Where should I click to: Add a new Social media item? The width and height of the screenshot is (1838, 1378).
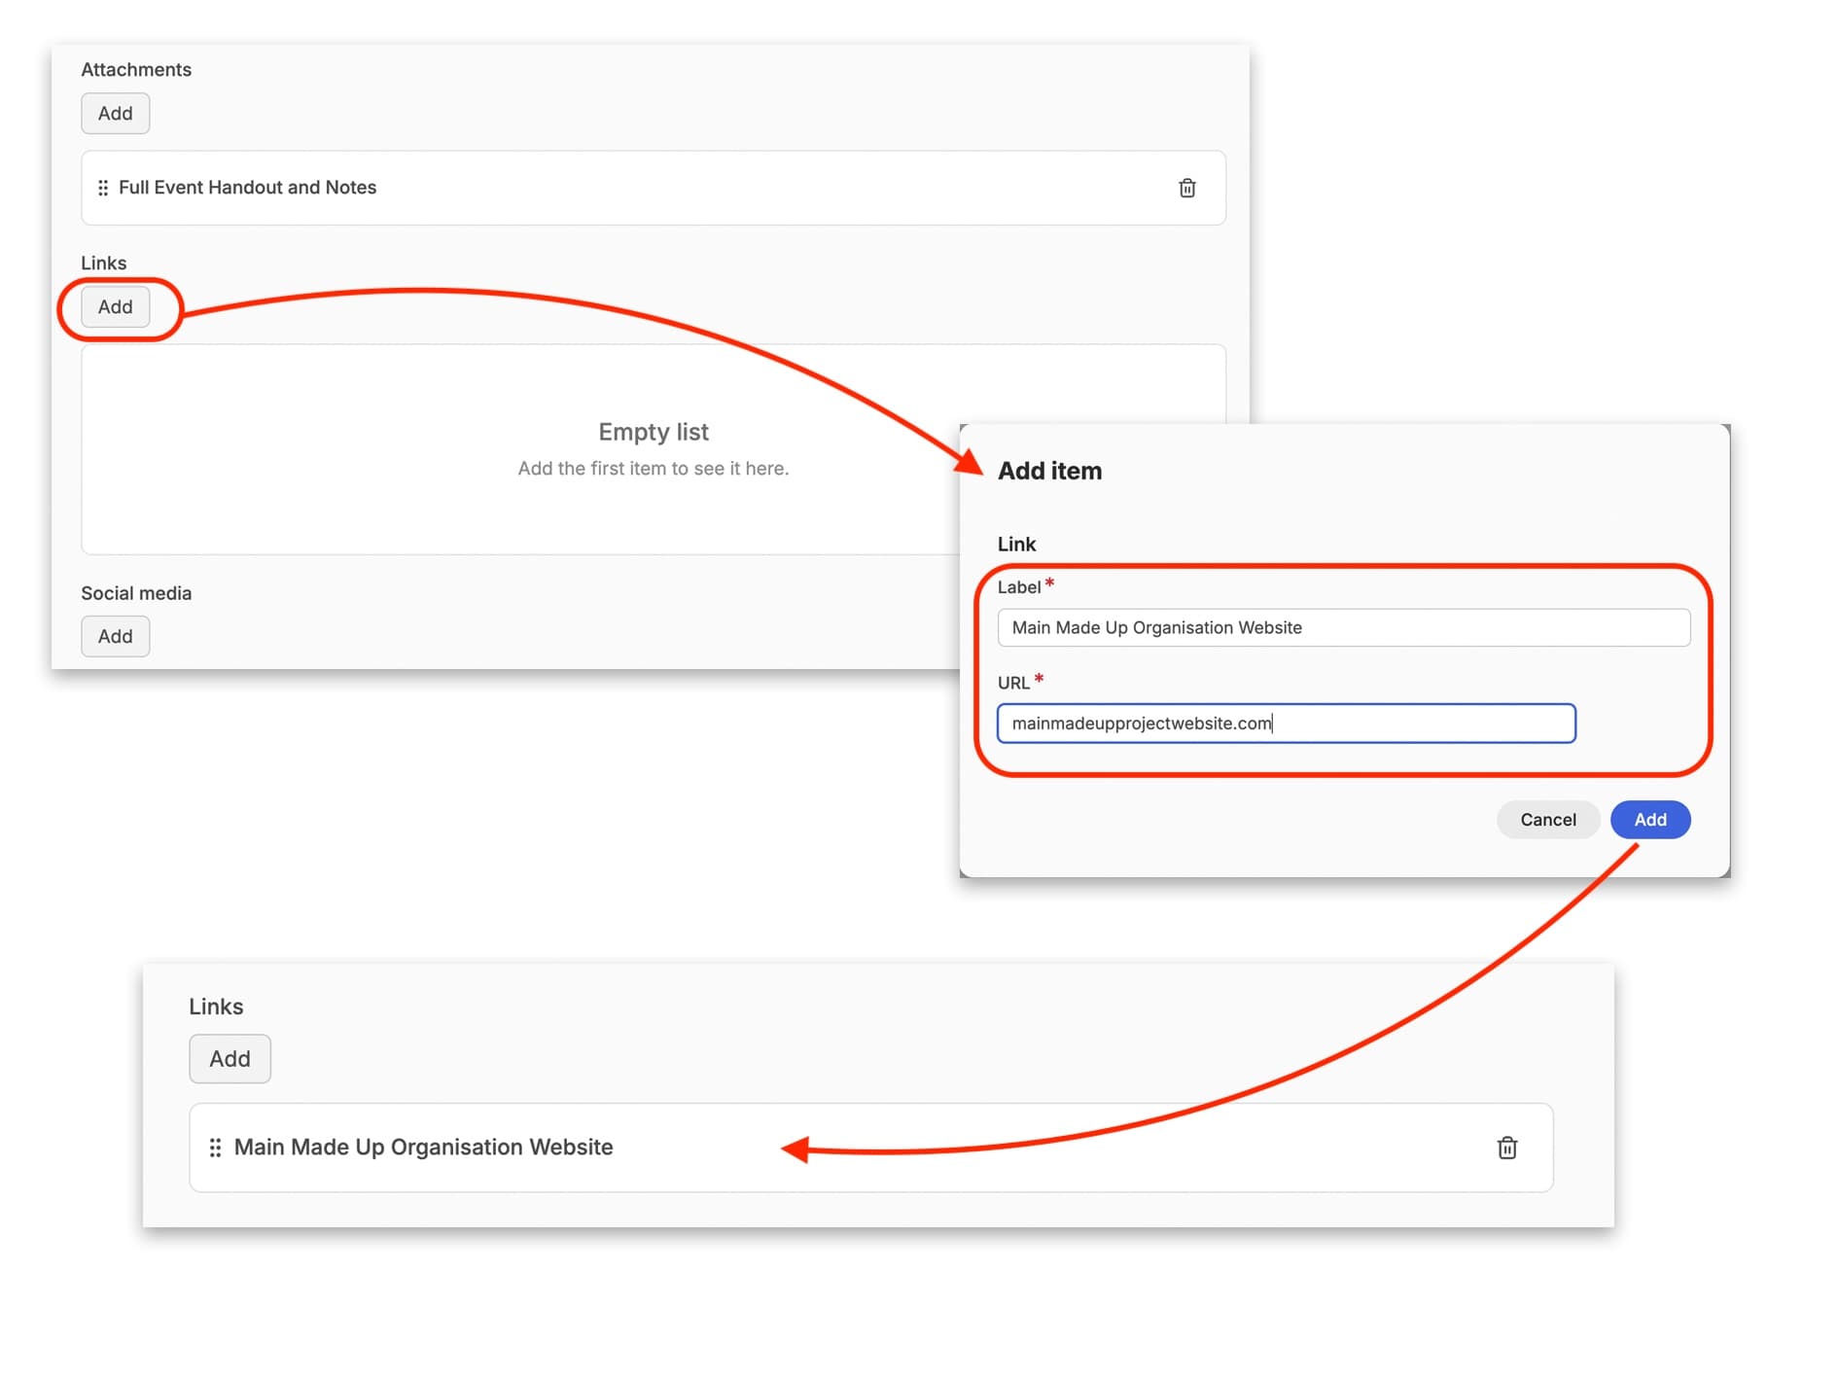[x=115, y=637]
